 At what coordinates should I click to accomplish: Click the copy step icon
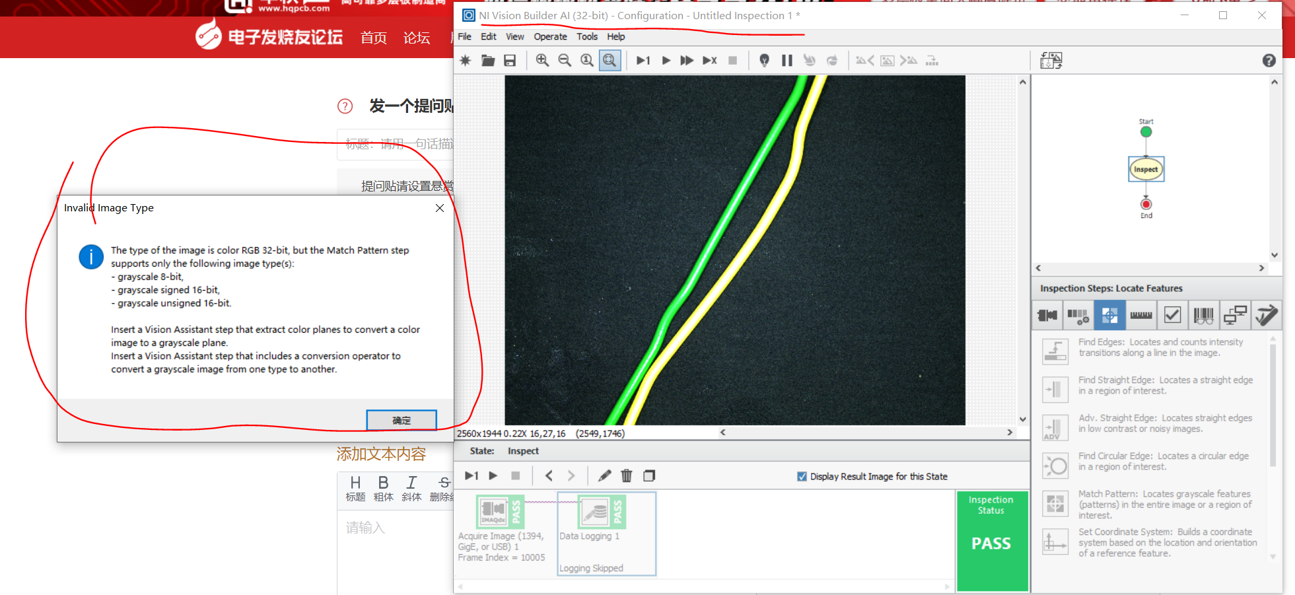[649, 475]
